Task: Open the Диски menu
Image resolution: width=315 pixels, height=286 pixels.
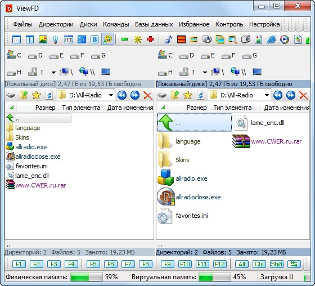Action: (x=88, y=24)
